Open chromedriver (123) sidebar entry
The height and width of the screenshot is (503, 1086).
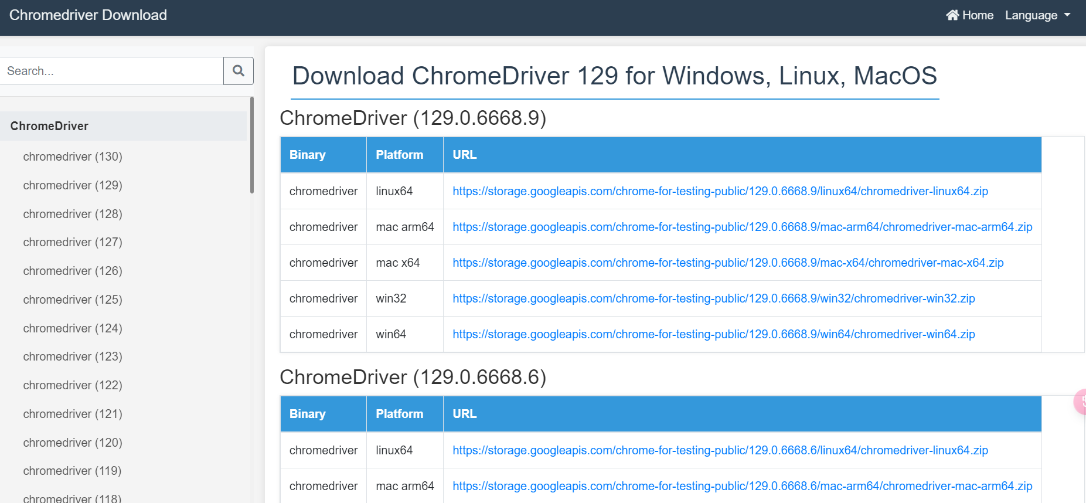73,356
